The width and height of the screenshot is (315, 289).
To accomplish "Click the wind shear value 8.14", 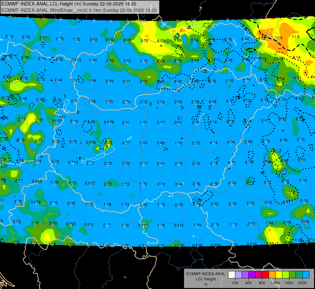I will [x=297, y=57].
